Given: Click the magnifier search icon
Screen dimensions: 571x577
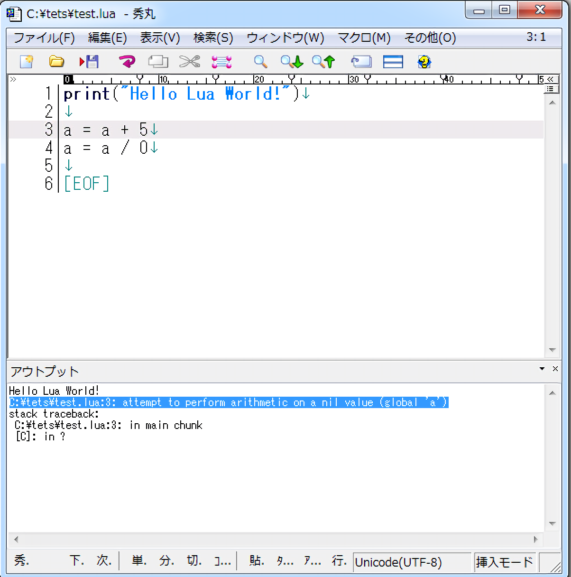Looking at the screenshot, I should point(260,62).
